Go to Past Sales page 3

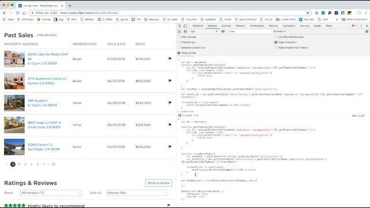(19, 164)
